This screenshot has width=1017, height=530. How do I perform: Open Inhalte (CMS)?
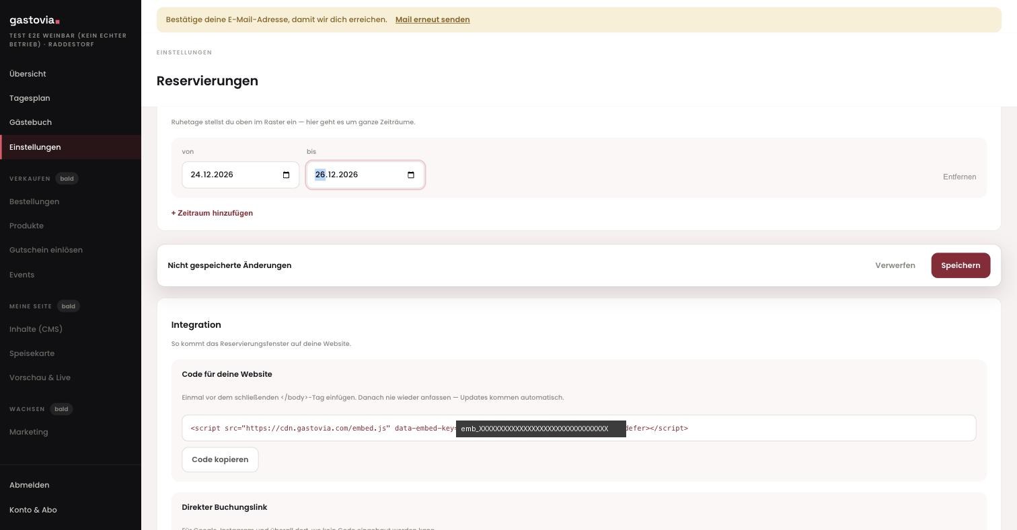(36, 329)
